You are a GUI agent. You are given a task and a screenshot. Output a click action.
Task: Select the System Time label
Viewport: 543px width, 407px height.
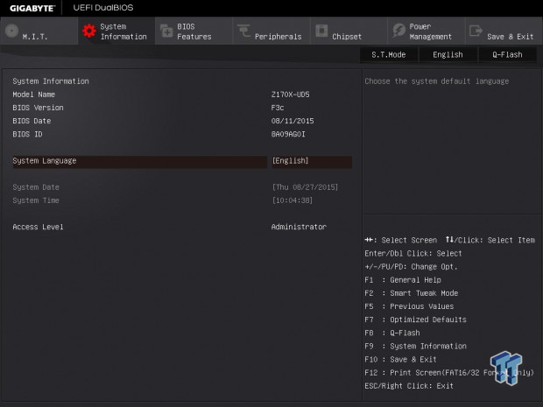click(36, 200)
